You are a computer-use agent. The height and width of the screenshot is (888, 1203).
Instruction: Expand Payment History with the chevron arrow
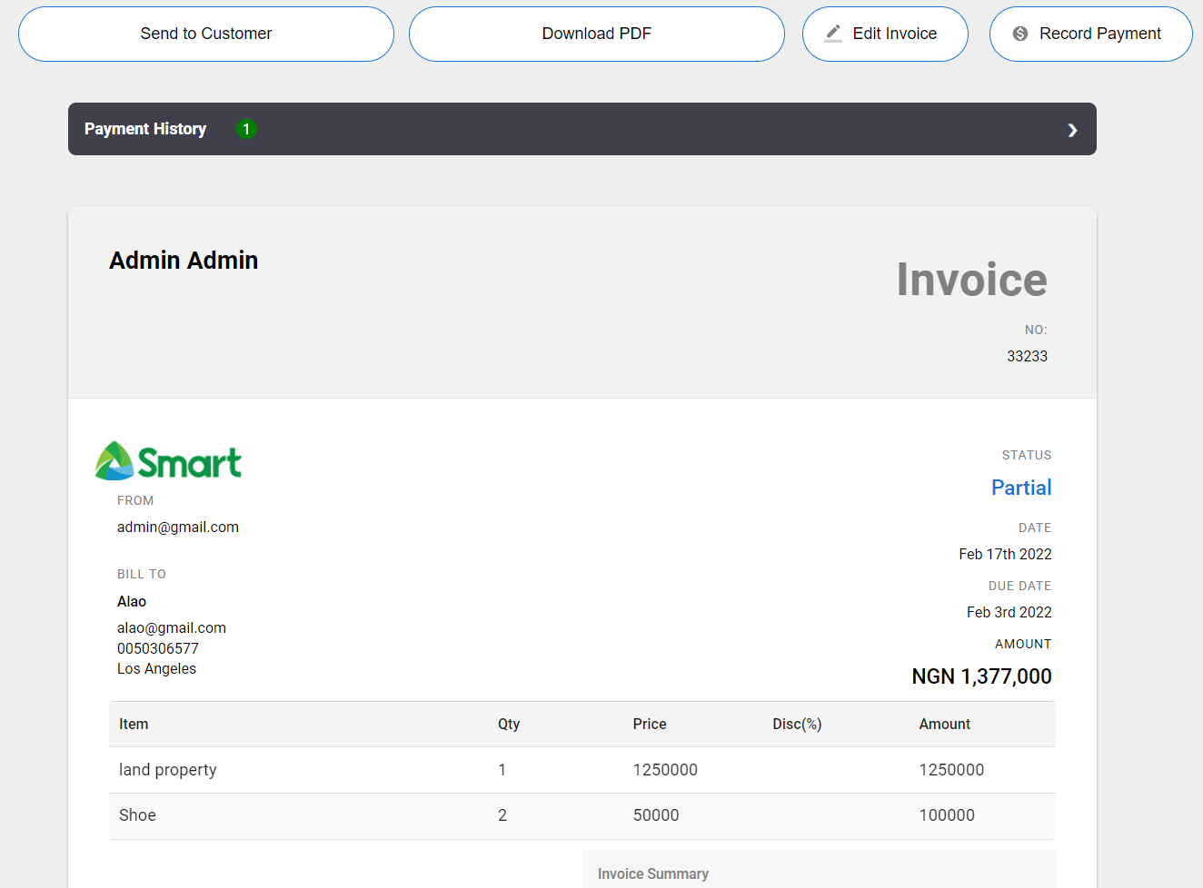tap(1072, 130)
